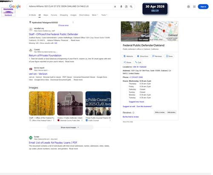Open the veri on - Verizon result
213x175 pixels.
pyautogui.click(x=38, y=74)
